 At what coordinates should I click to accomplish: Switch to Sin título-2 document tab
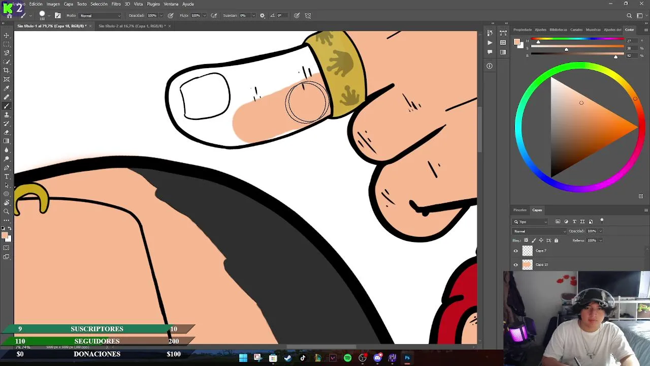tap(132, 26)
